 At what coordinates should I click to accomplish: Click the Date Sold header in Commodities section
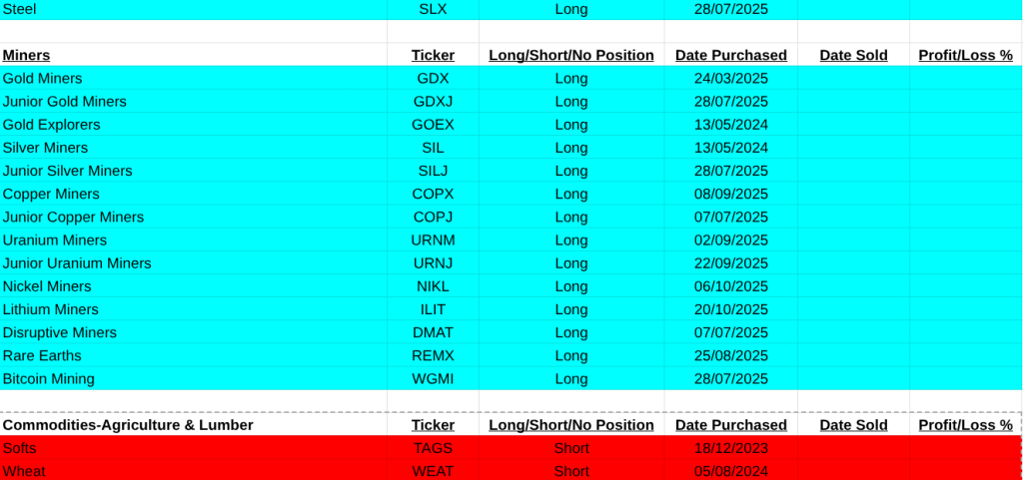point(853,424)
